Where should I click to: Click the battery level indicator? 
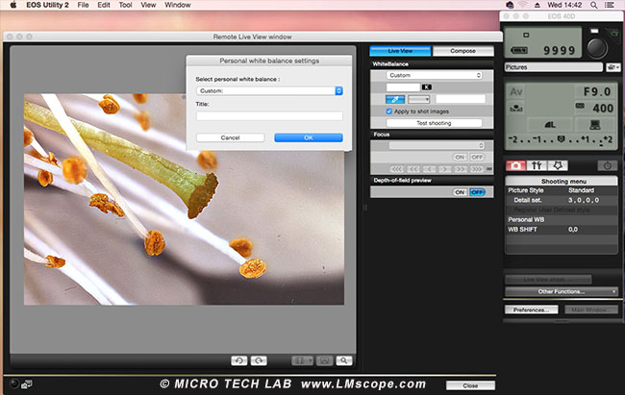519,51
